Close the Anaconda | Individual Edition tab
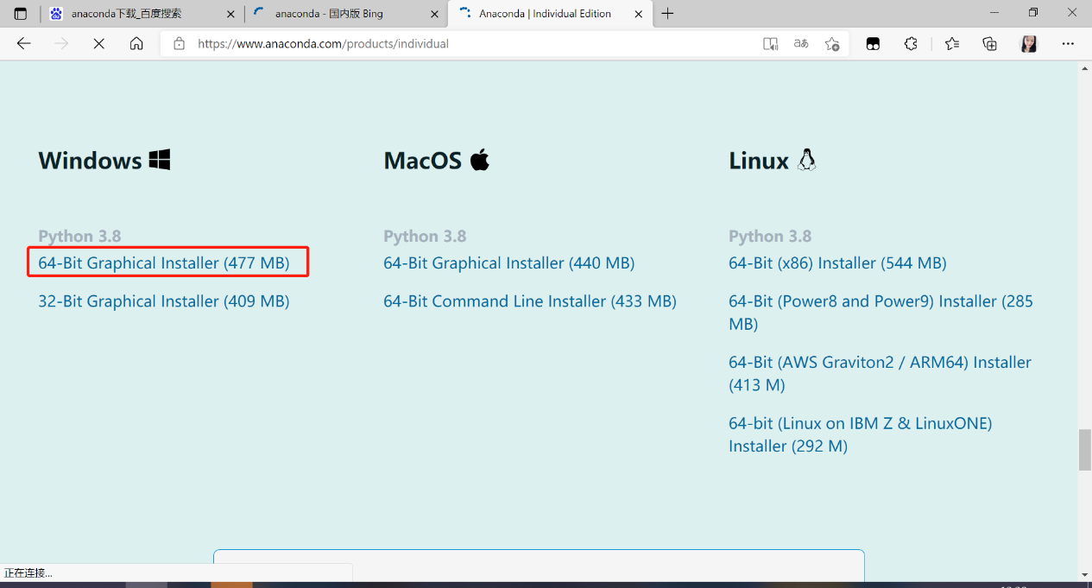The height and width of the screenshot is (588, 1092). pyautogui.click(x=639, y=14)
